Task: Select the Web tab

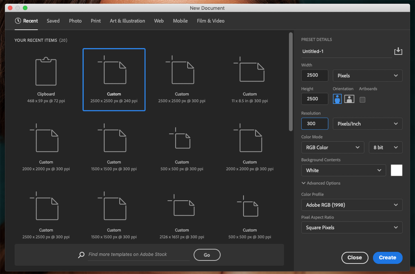Action: pyautogui.click(x=159, y=21)
